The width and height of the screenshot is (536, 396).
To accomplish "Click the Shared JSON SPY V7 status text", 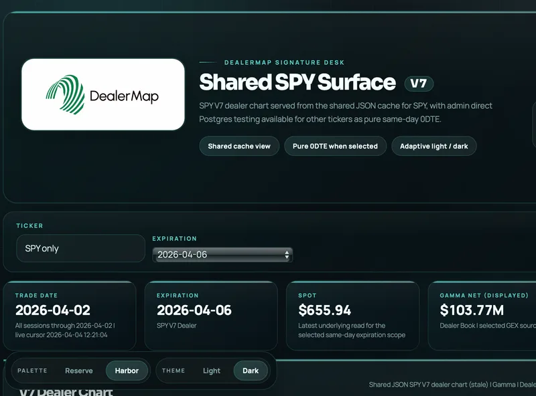I will [452, 385].
